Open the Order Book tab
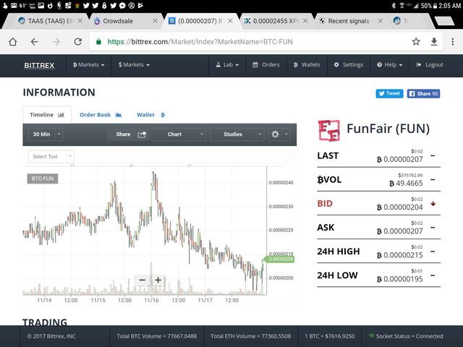463x347 pixels. [x=101, y=115]
